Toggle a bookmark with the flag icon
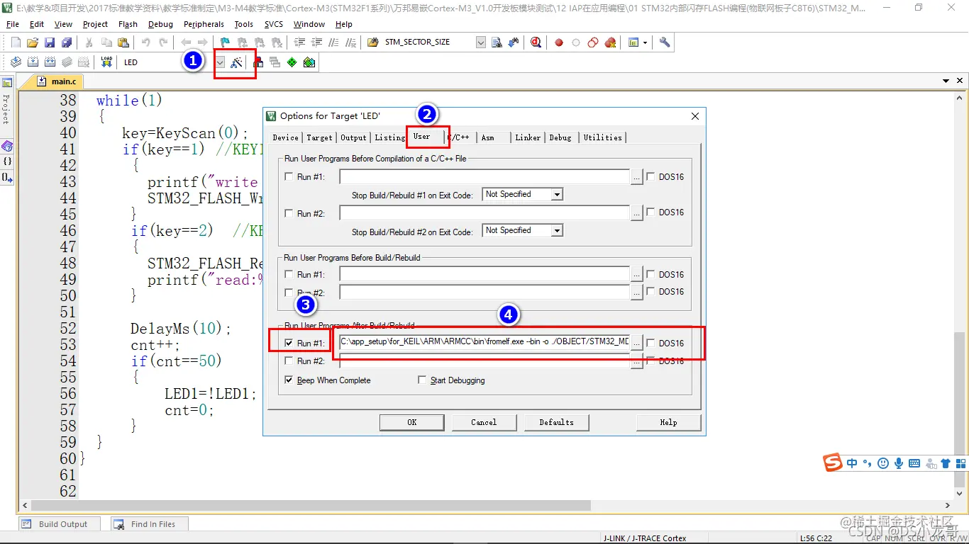Screen dimensions: 969x544 tap(225, 42)
